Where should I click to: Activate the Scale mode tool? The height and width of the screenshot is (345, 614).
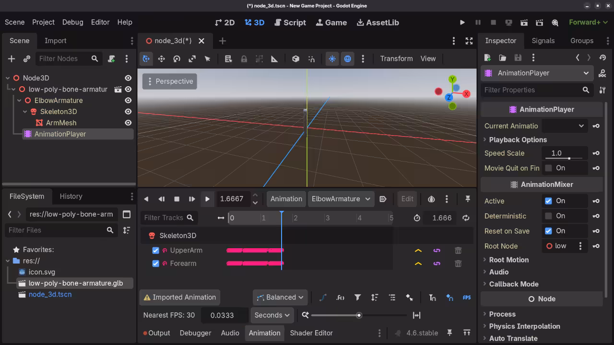tap(192, 58)
